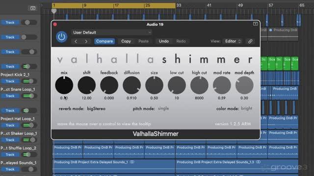Click Track button under P...ct Snare Loop_1
The width and height of the screenshot is (314, 176).
(10, 96)
